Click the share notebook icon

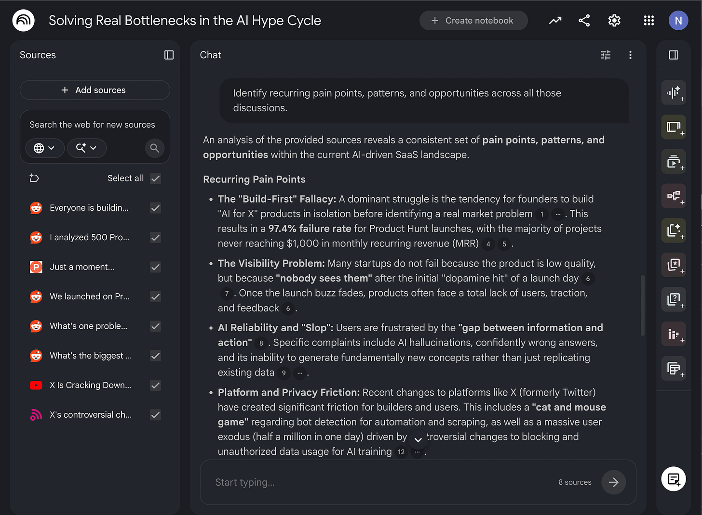coord(584,20)
